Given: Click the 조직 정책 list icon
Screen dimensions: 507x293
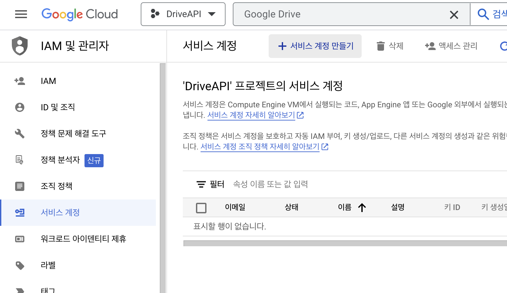Looking at the screenshot, I should (x=20, y=186).
